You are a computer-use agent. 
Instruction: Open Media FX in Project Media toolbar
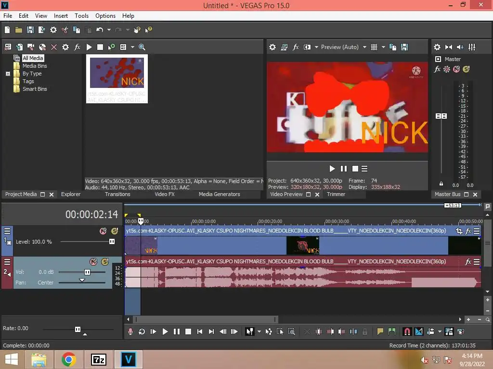(x=77, y=47)
